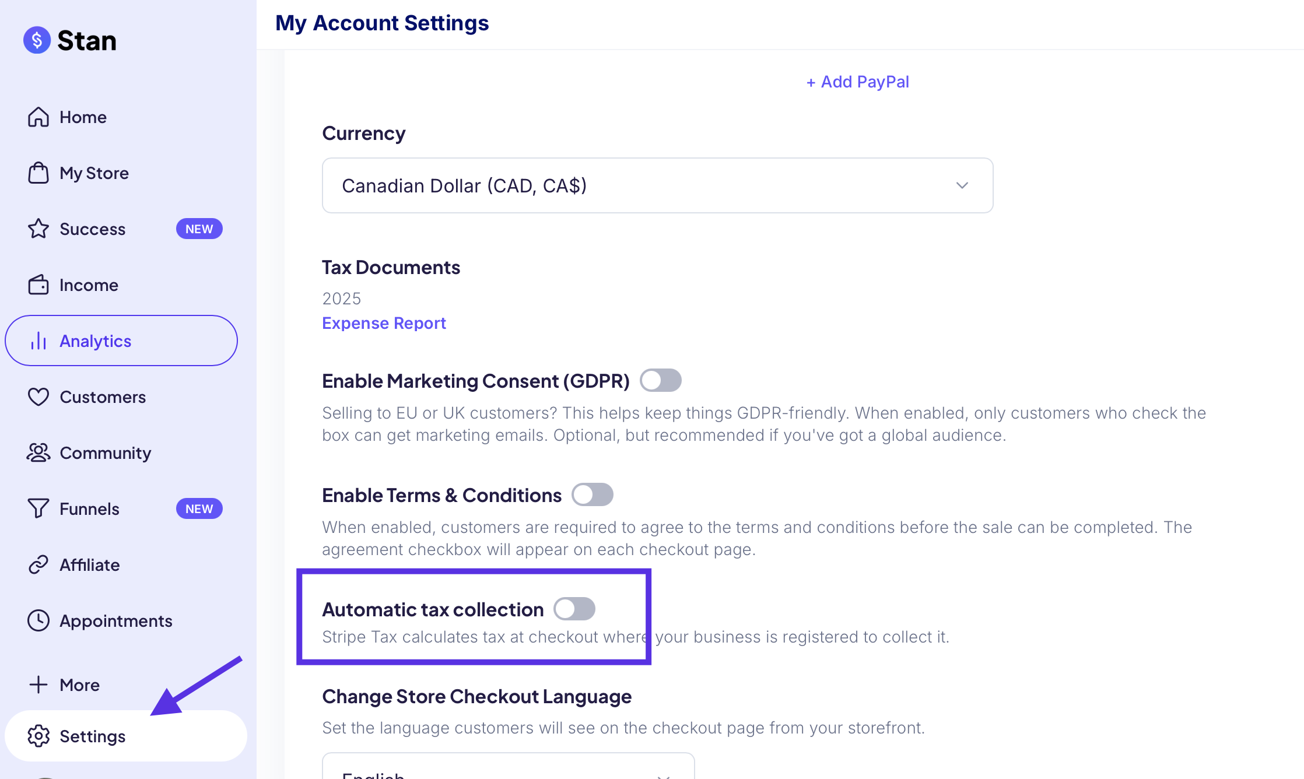1304x779 pixels.
Task: Click the Appointments clock icon
Action: click(x=38, y=620)
